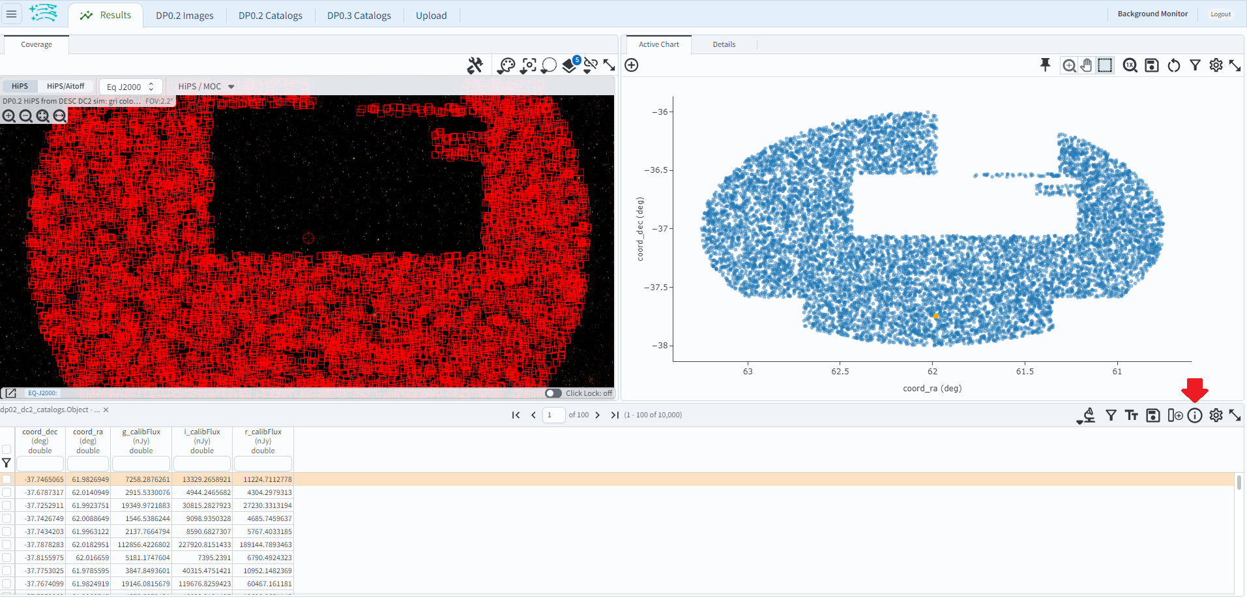Open the Details tab of the chart panel
Viewport: 1247px width, 598px height.
[723, 44]
